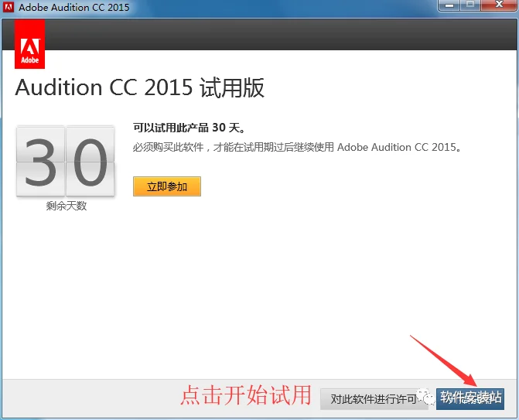This screenshot has width=519, height=420.
Task: Close the Adobe Audition CC 2015 window
Action: click(499, 5)
